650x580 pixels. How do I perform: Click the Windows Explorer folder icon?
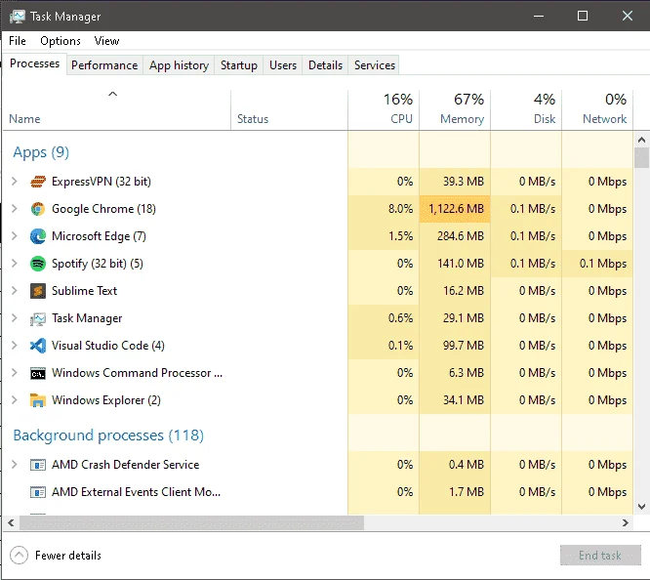point(38,400)
